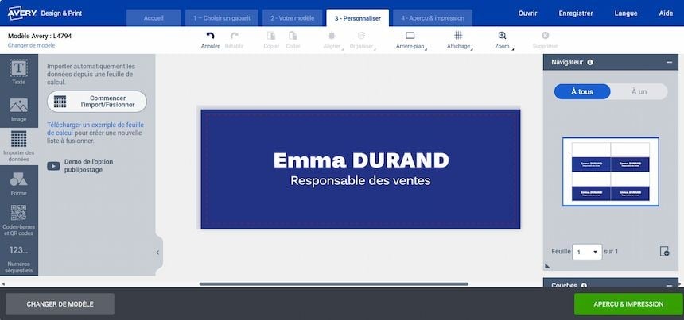684x320 pixels.
Task: Collapse the left import side panel
Action: (x=158, y=253)
